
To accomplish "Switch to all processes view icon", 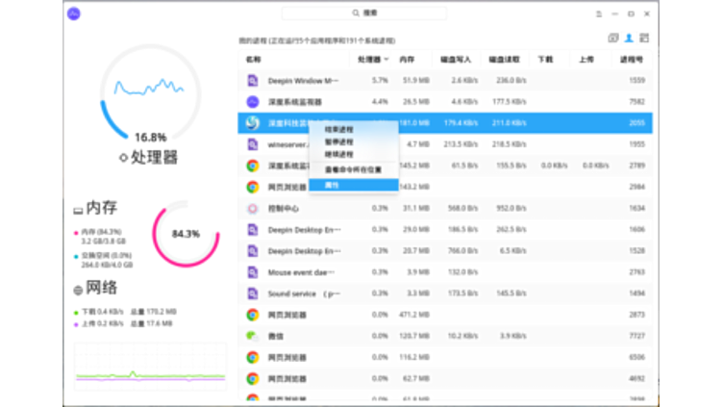I will 644,38.
